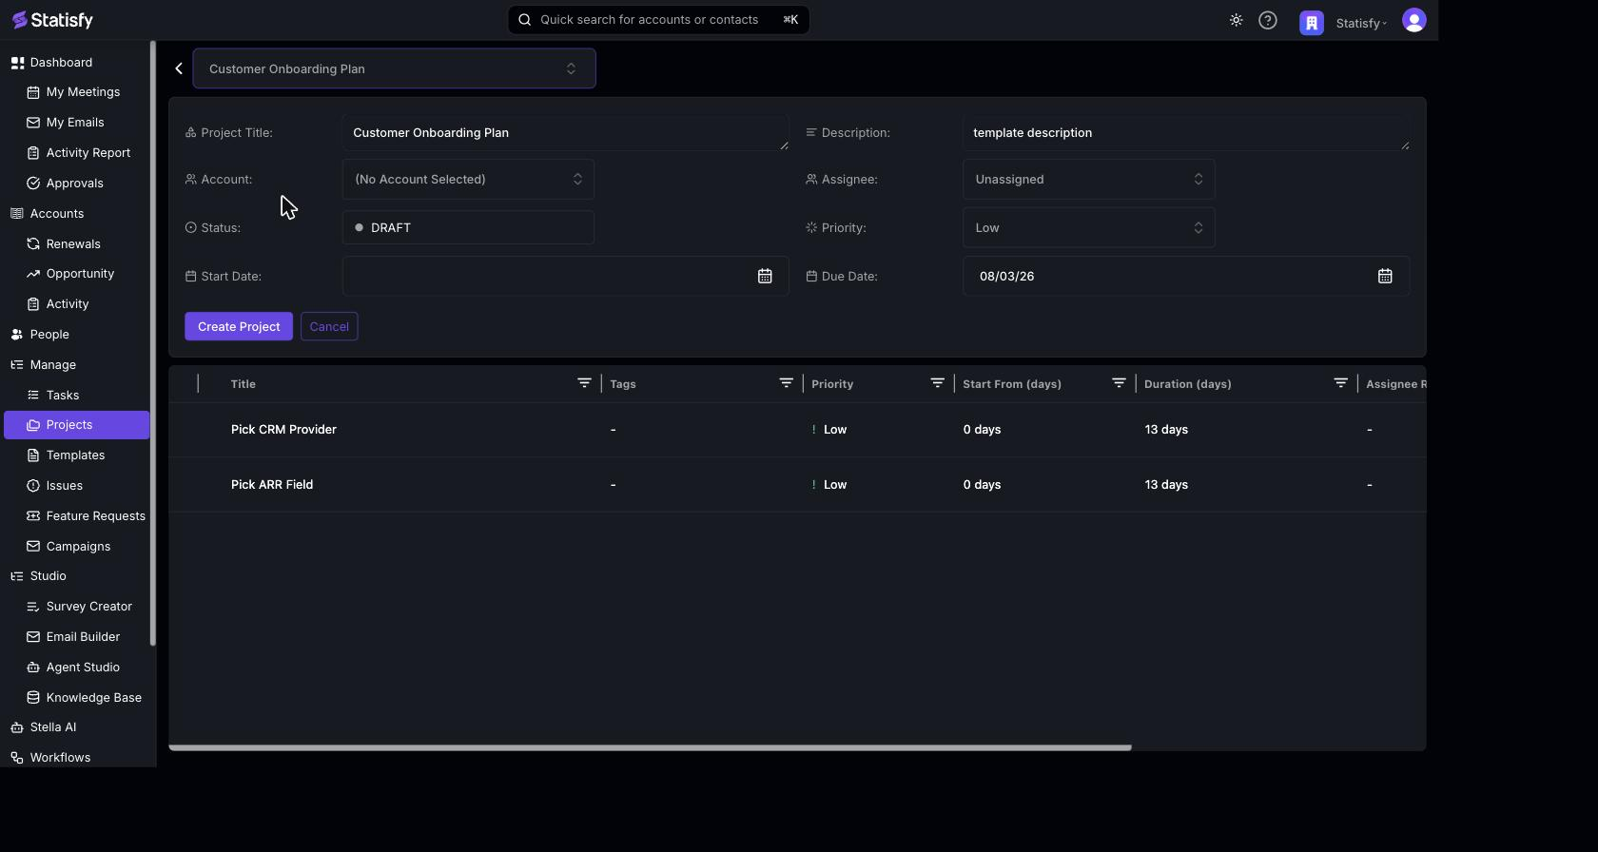
Task: Focus the quick search field
Action: 658,20
